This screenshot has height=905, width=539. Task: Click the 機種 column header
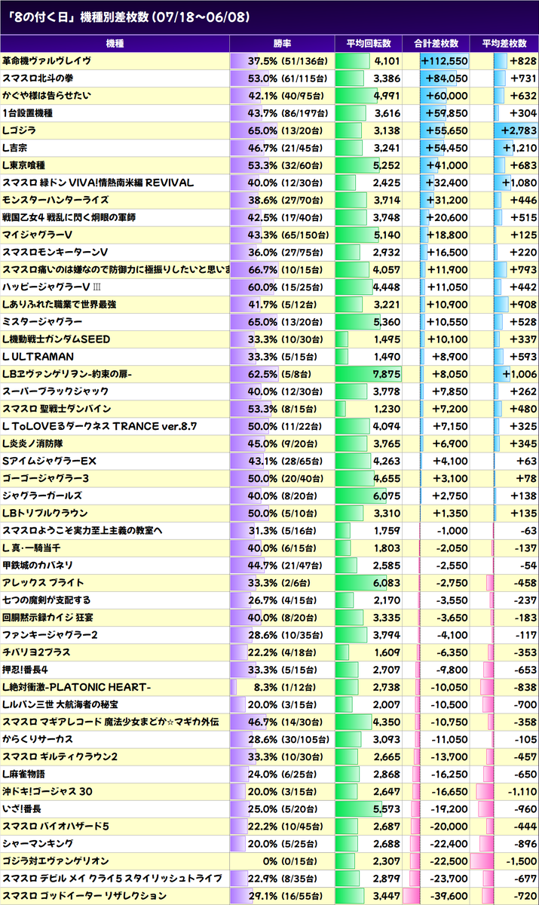(x=115, y=44)
